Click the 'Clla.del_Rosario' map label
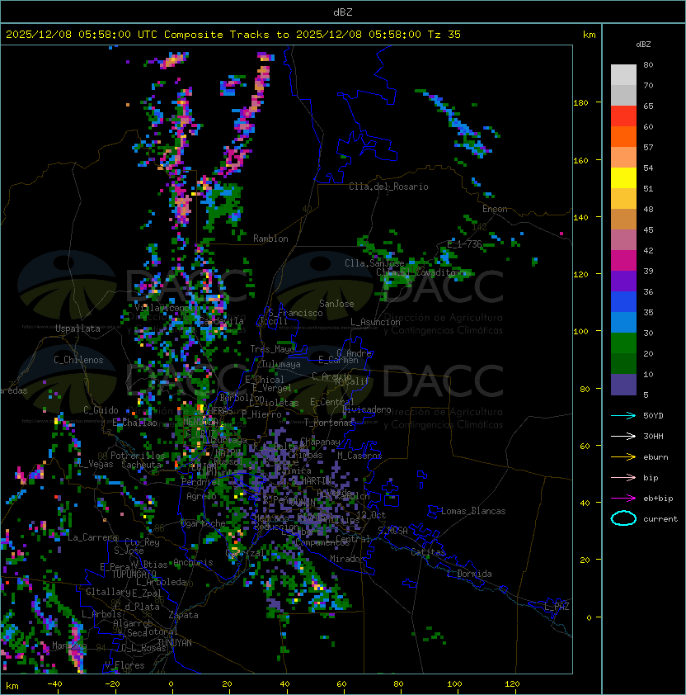The width and height of the screenshot is (686, 695). coord(388,187)
